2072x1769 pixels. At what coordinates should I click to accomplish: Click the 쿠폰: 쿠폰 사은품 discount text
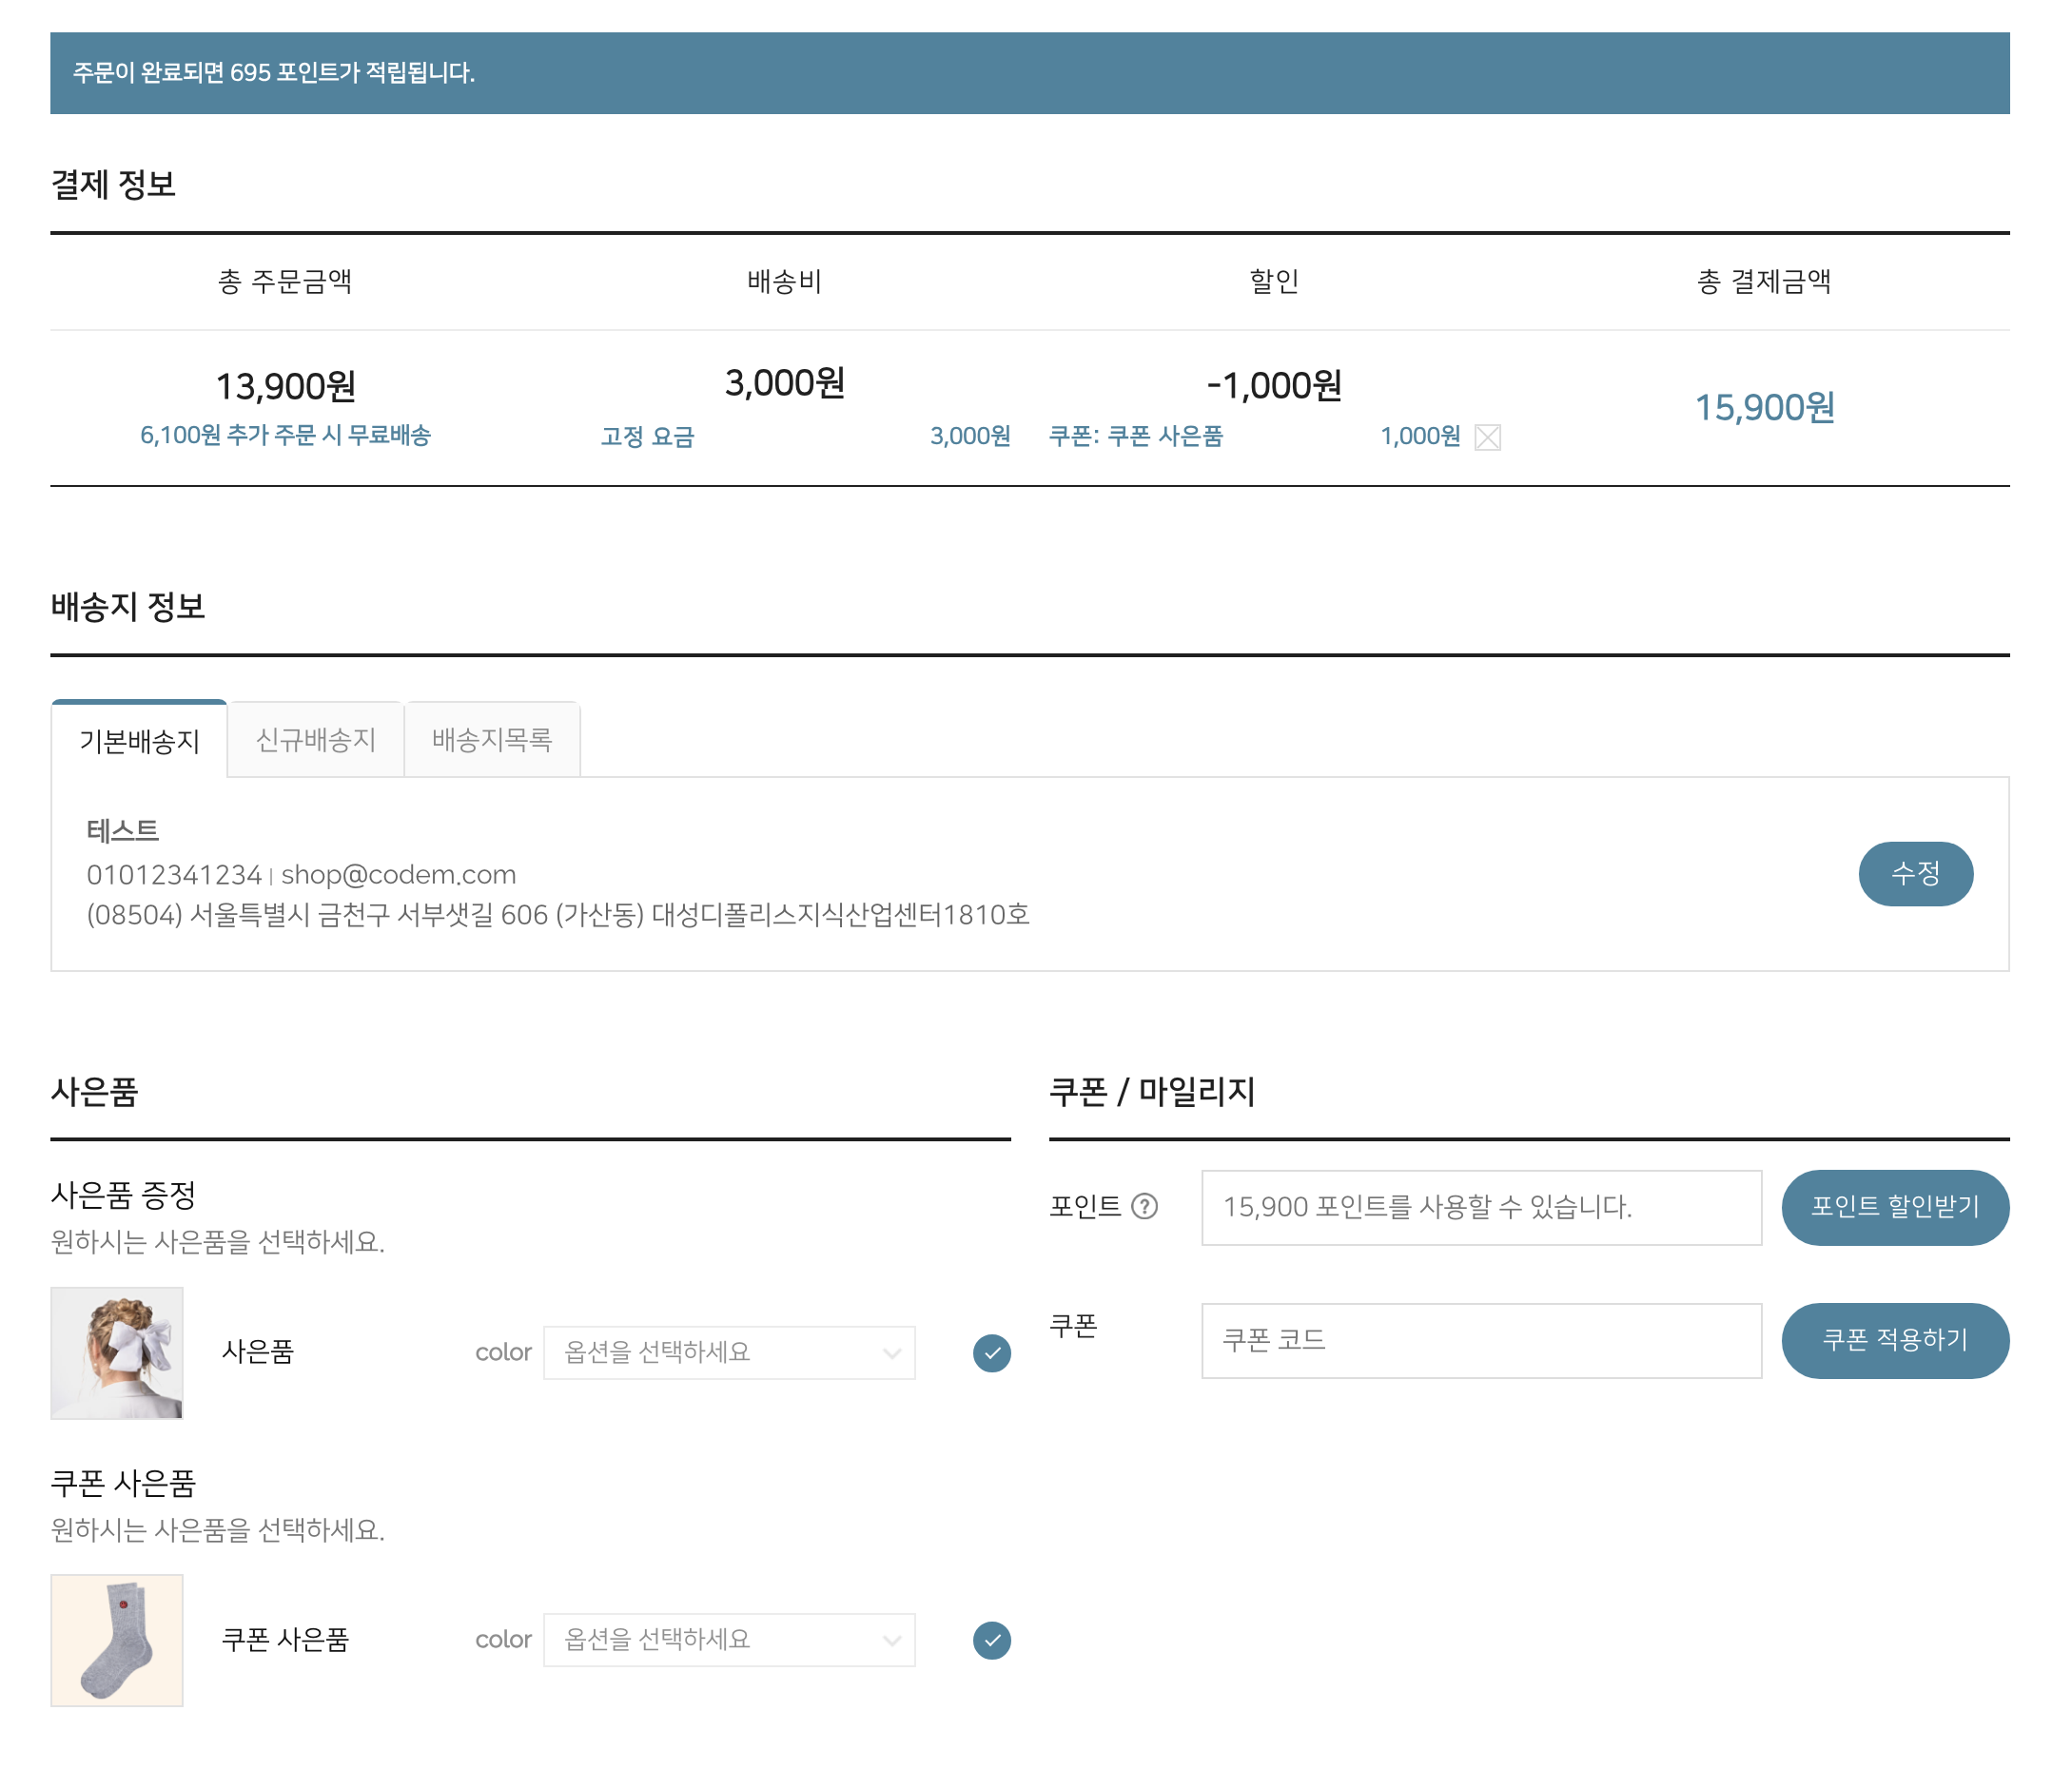pos(1135,436)
